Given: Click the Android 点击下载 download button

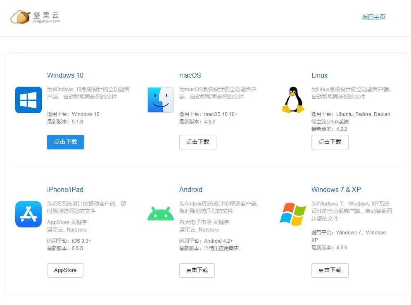Looking at the screenshot, I should point(197,270).
